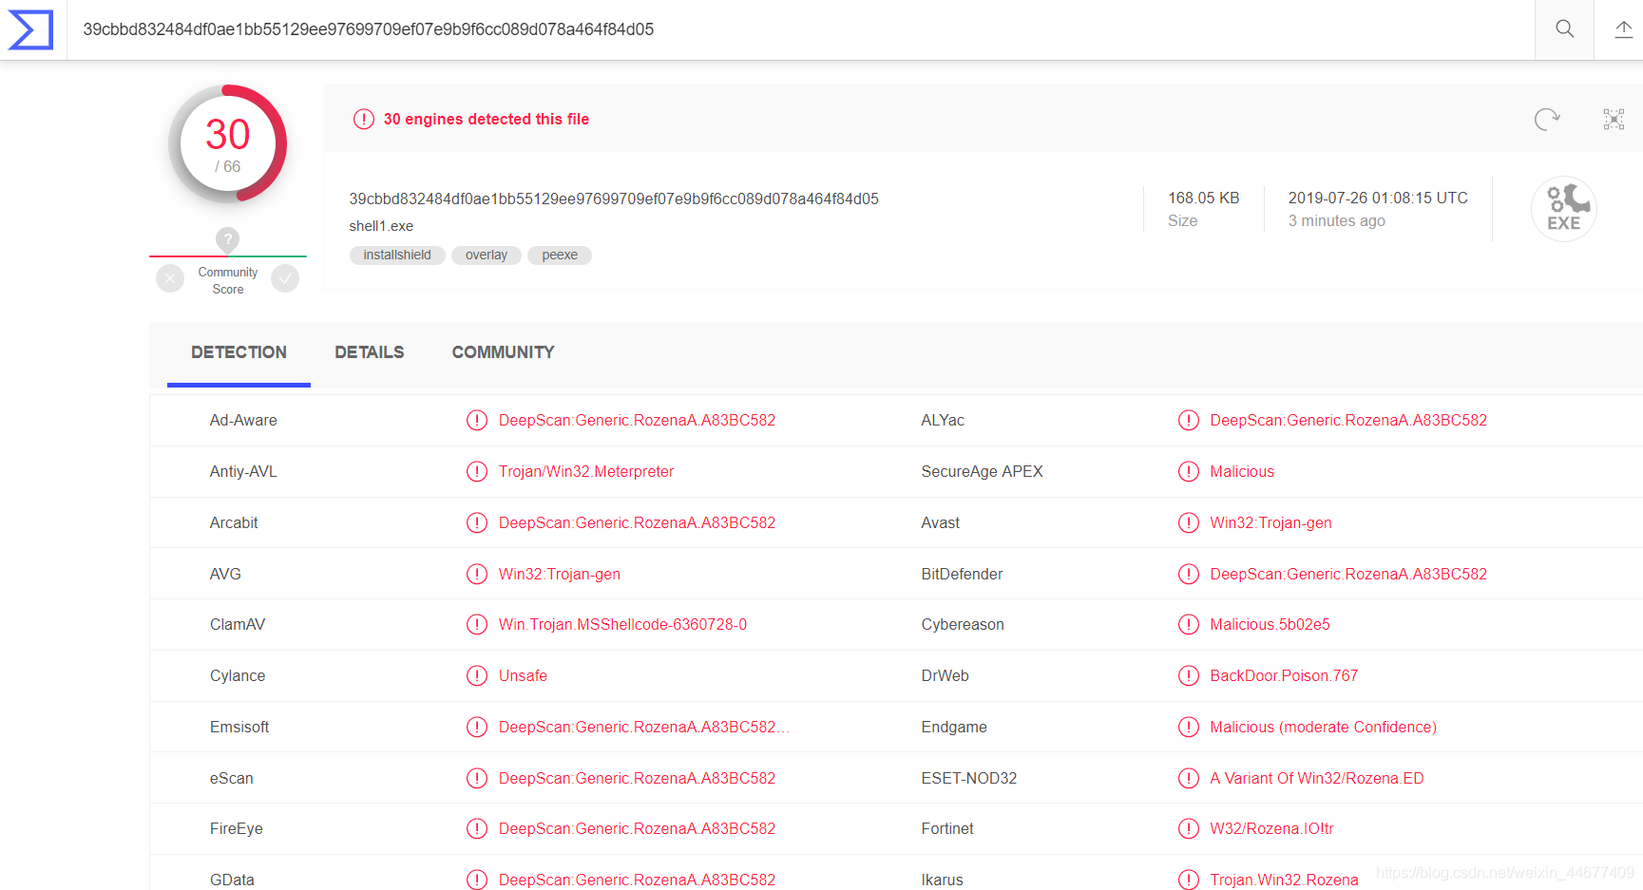1643x890 pixels.
Task: Click the EXE file type icon
Action: (x=1563, y=209)
